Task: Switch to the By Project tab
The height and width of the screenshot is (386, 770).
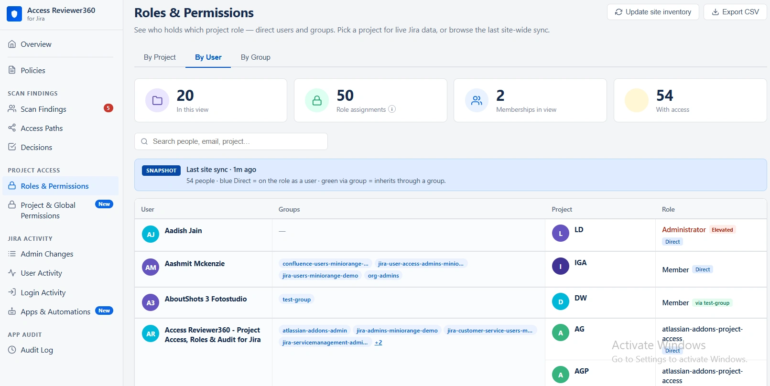Action: 160,57
